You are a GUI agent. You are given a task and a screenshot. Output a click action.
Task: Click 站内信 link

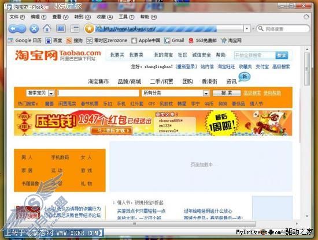[x=207, y=66]
